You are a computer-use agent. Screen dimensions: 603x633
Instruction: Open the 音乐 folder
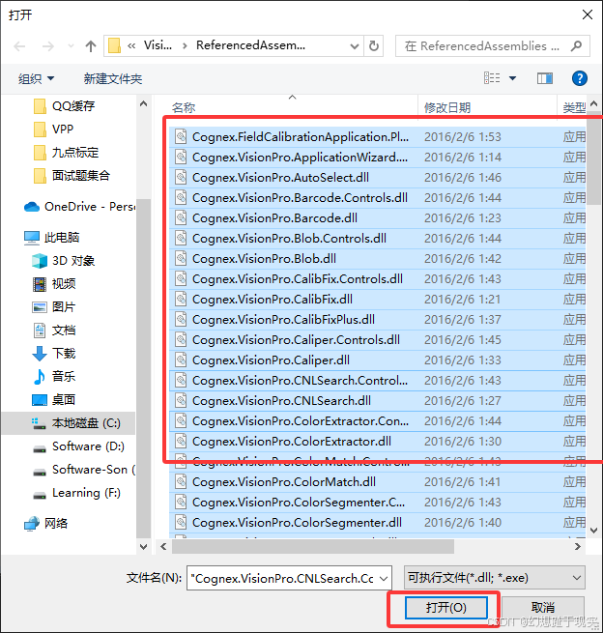tap(54, 377)
